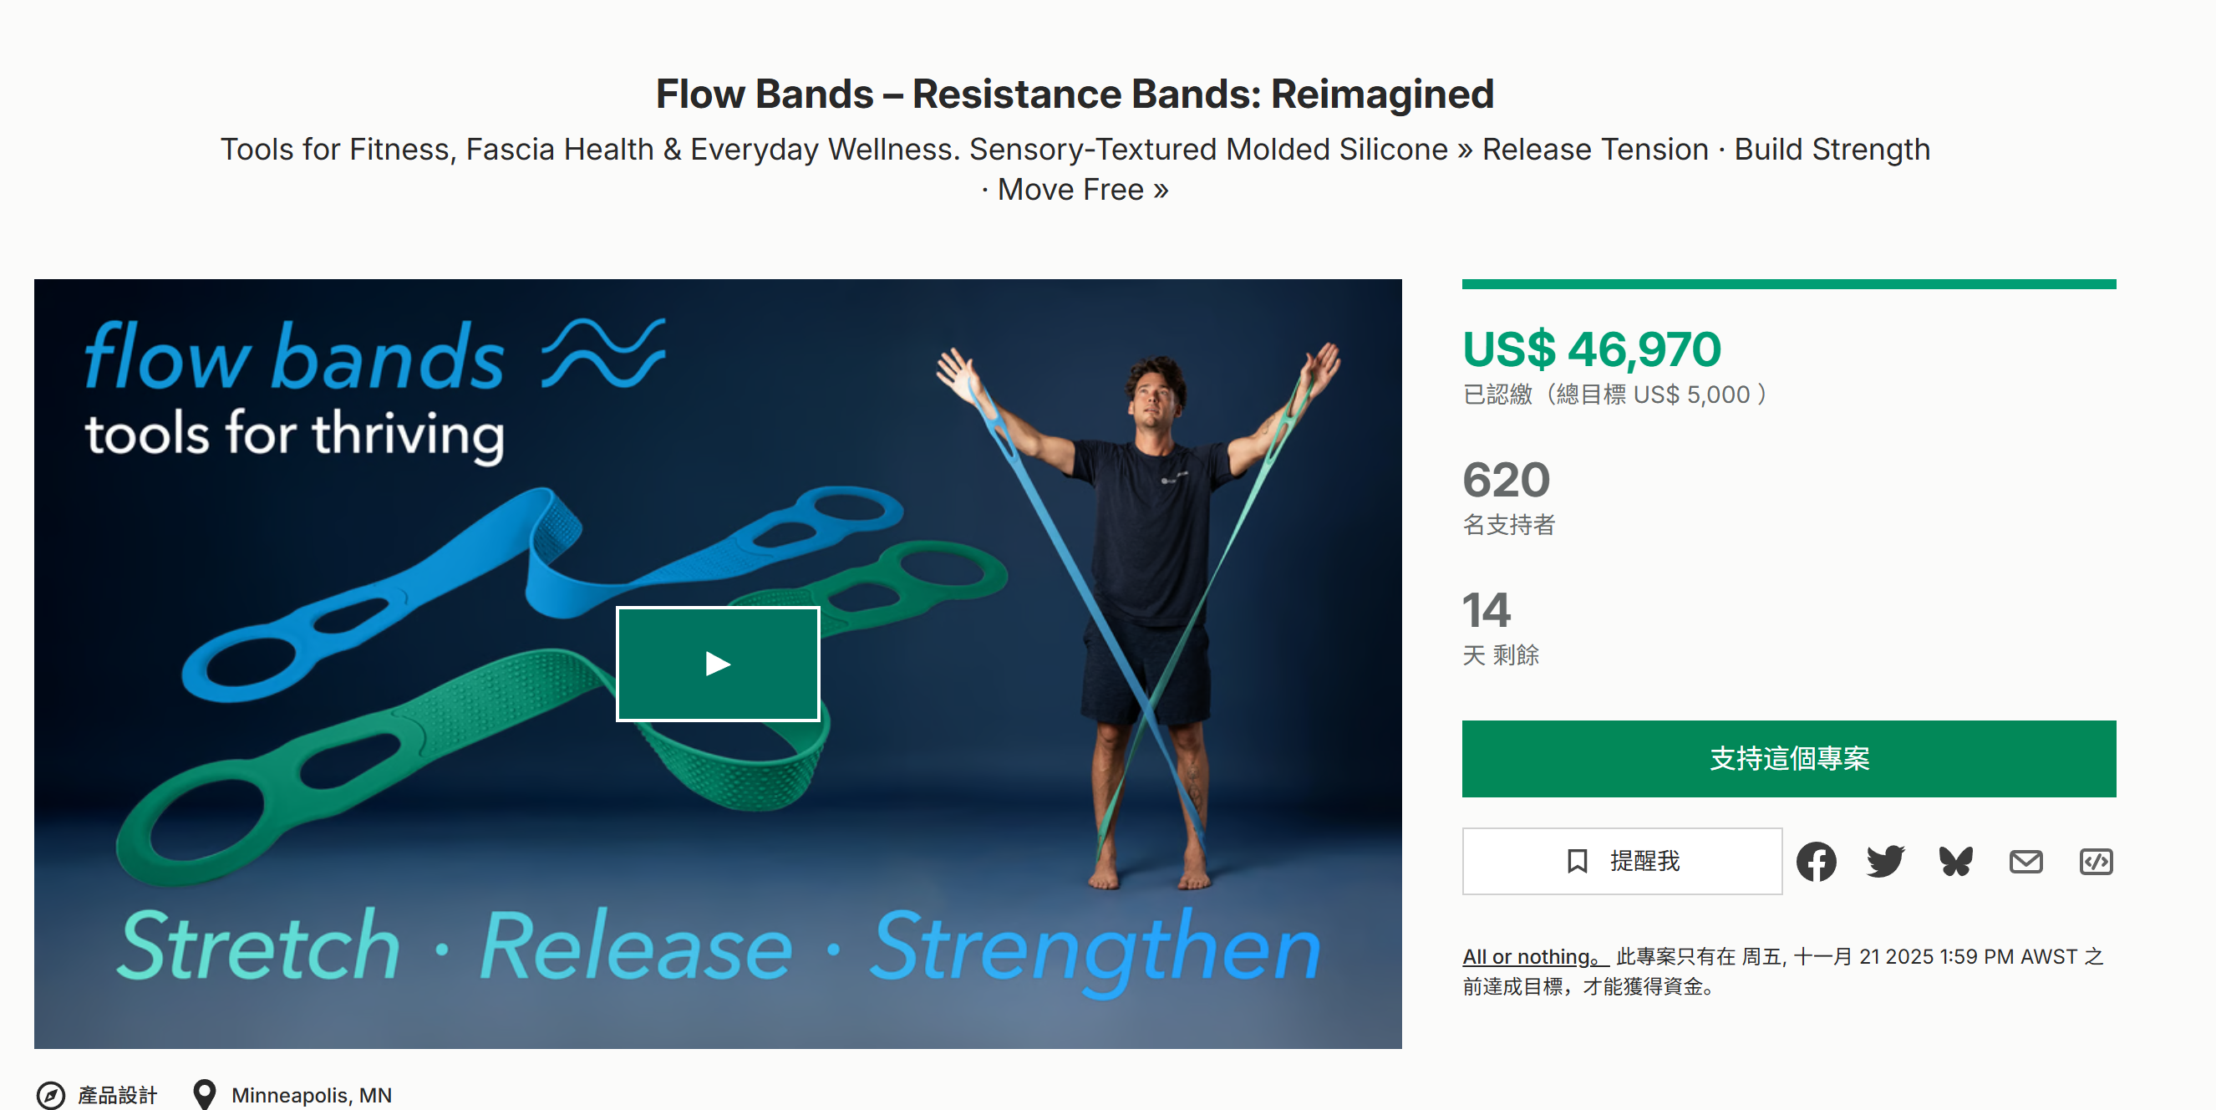The image size is (2216, 1110).
Task: Play the Flow Bands campaign video
Action: (x=718, y=664)
